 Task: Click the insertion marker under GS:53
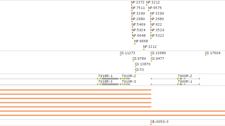pos(136,72)
